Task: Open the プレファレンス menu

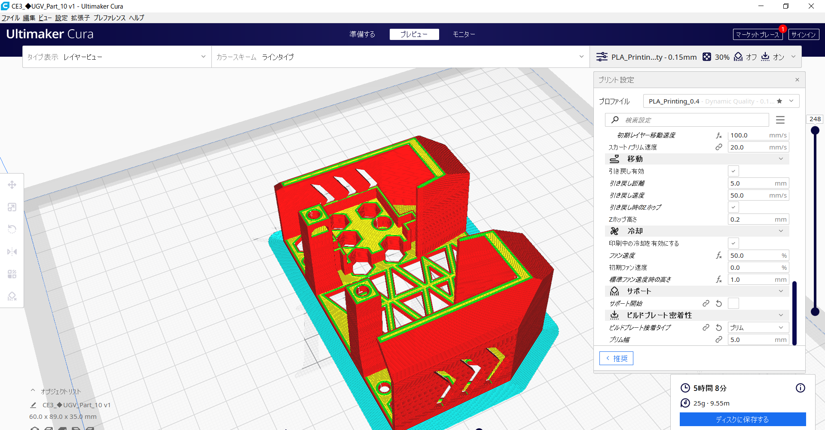Action: 110,18
